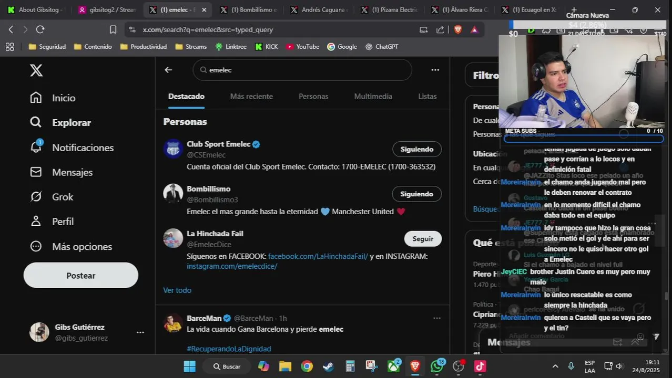Open YouTube bookmark
Image resolution: width=672 pixels, height=378 pixels.
[x=302, y=47]
